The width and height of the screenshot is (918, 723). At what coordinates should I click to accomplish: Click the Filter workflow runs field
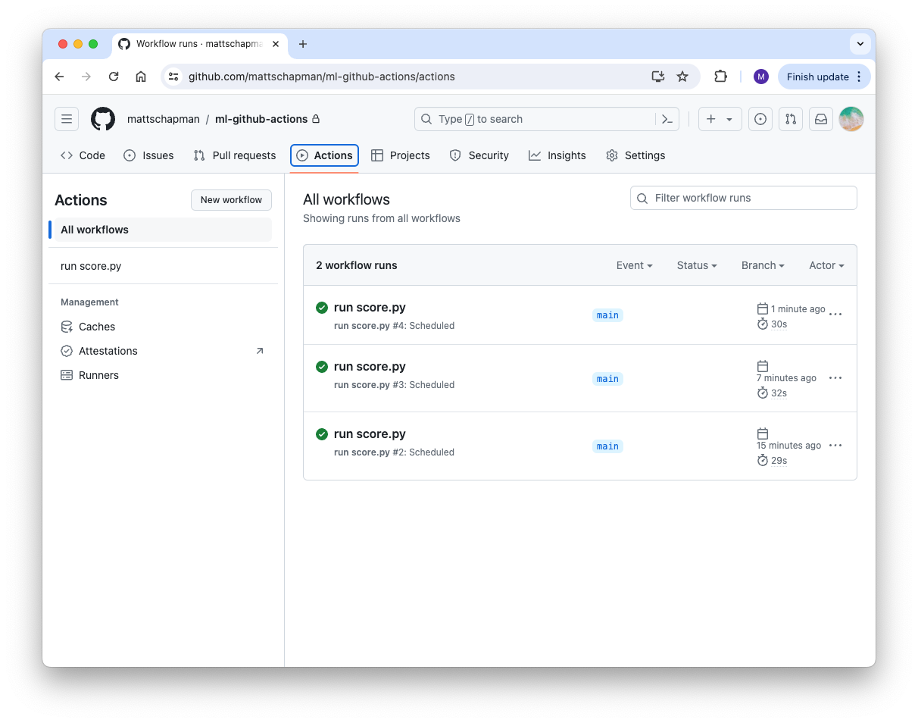tap(744, 198)
